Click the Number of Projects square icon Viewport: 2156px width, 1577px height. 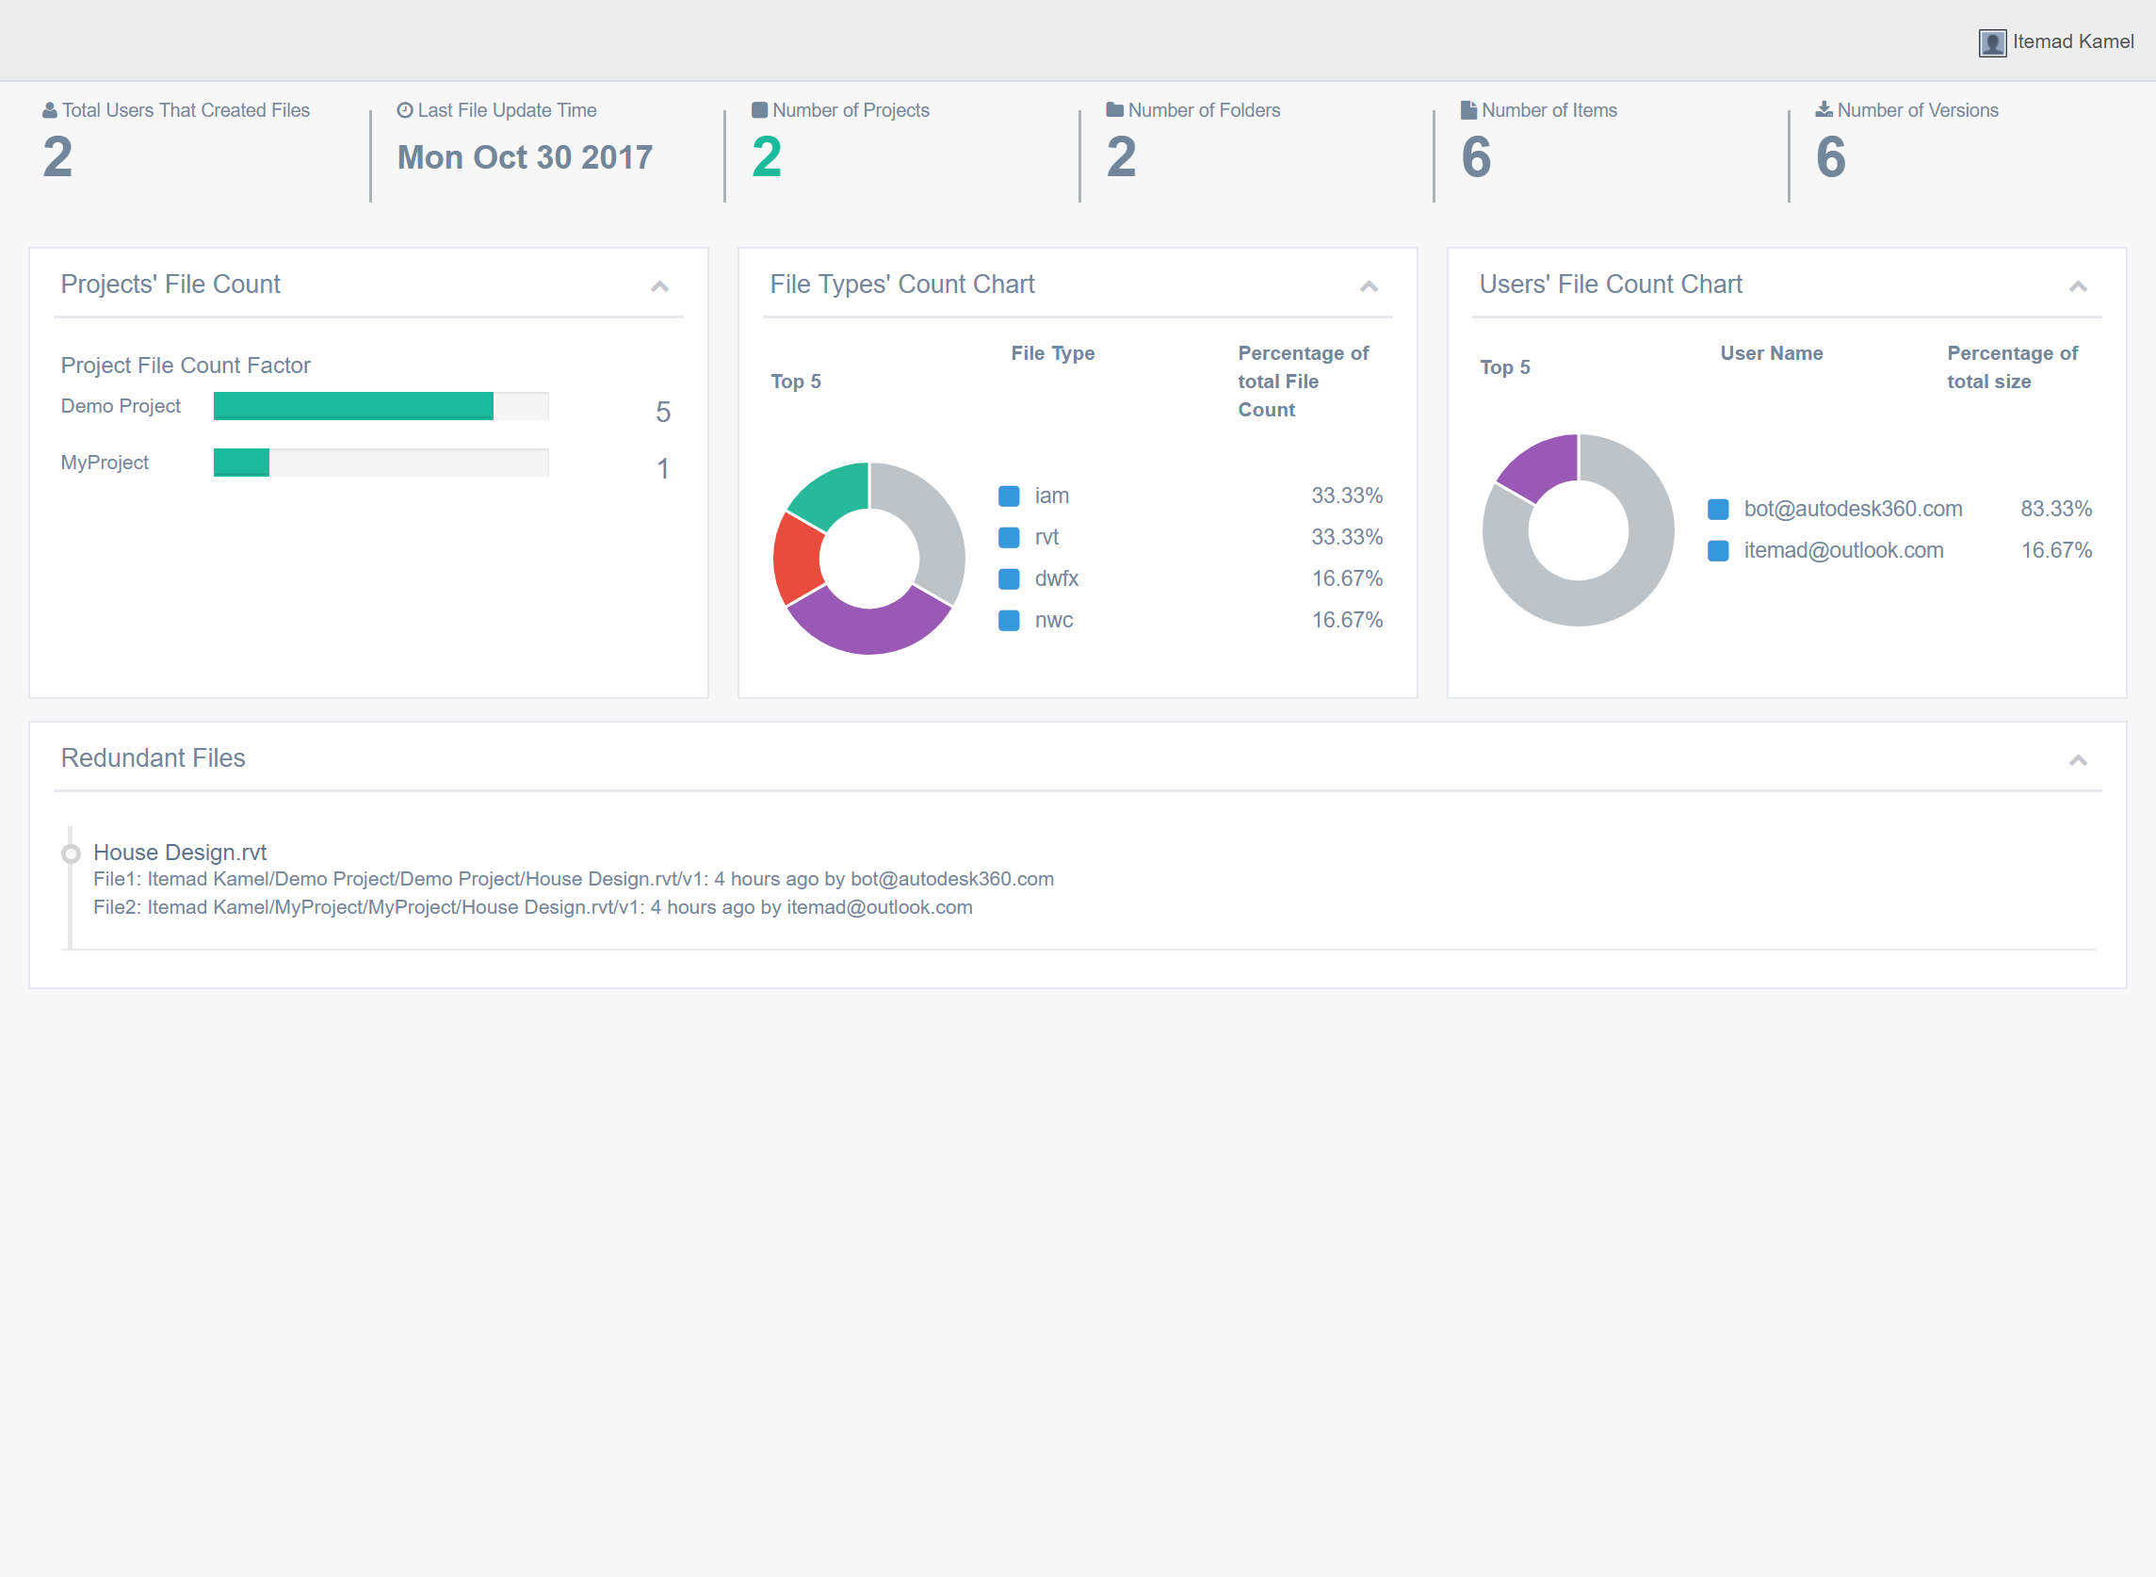point(760,111)
